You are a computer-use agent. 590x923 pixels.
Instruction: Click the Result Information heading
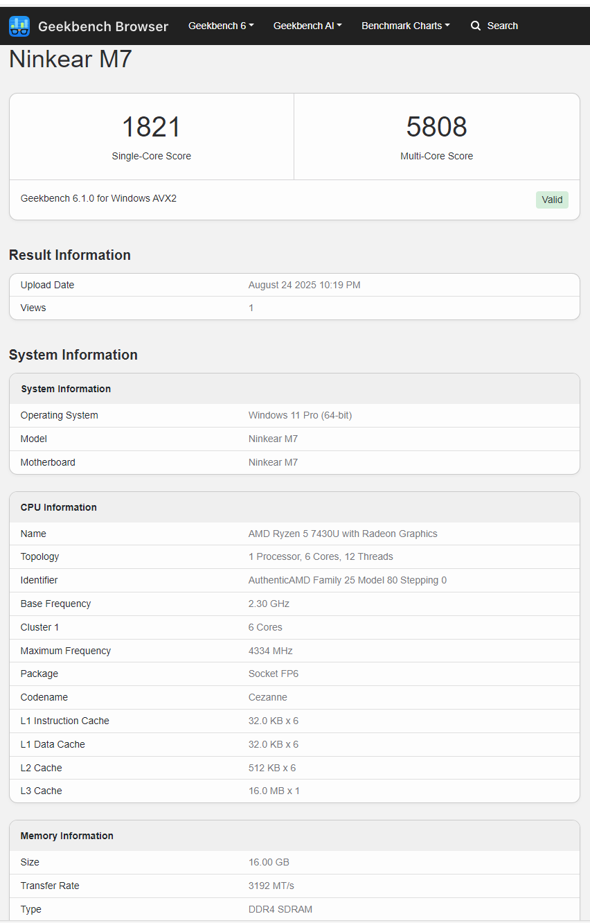70,255
